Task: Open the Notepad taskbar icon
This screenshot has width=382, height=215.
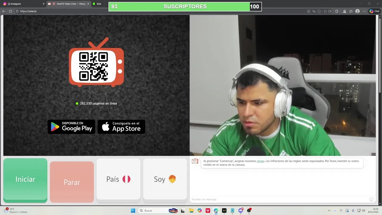Action: point(232,211)
